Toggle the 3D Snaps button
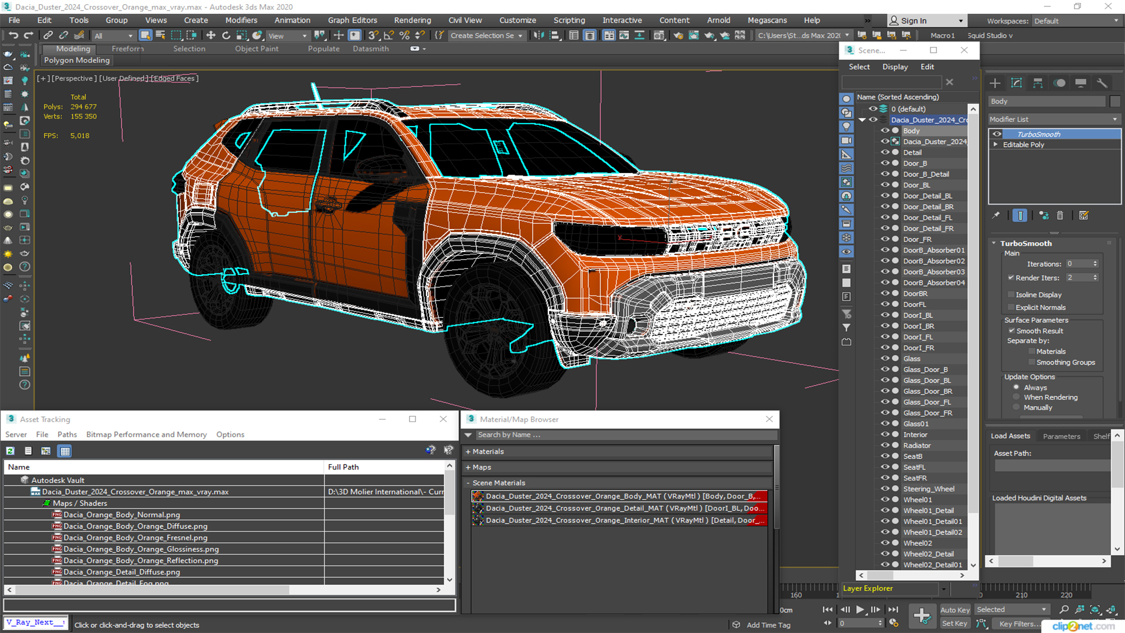 (x=373, y=35)
